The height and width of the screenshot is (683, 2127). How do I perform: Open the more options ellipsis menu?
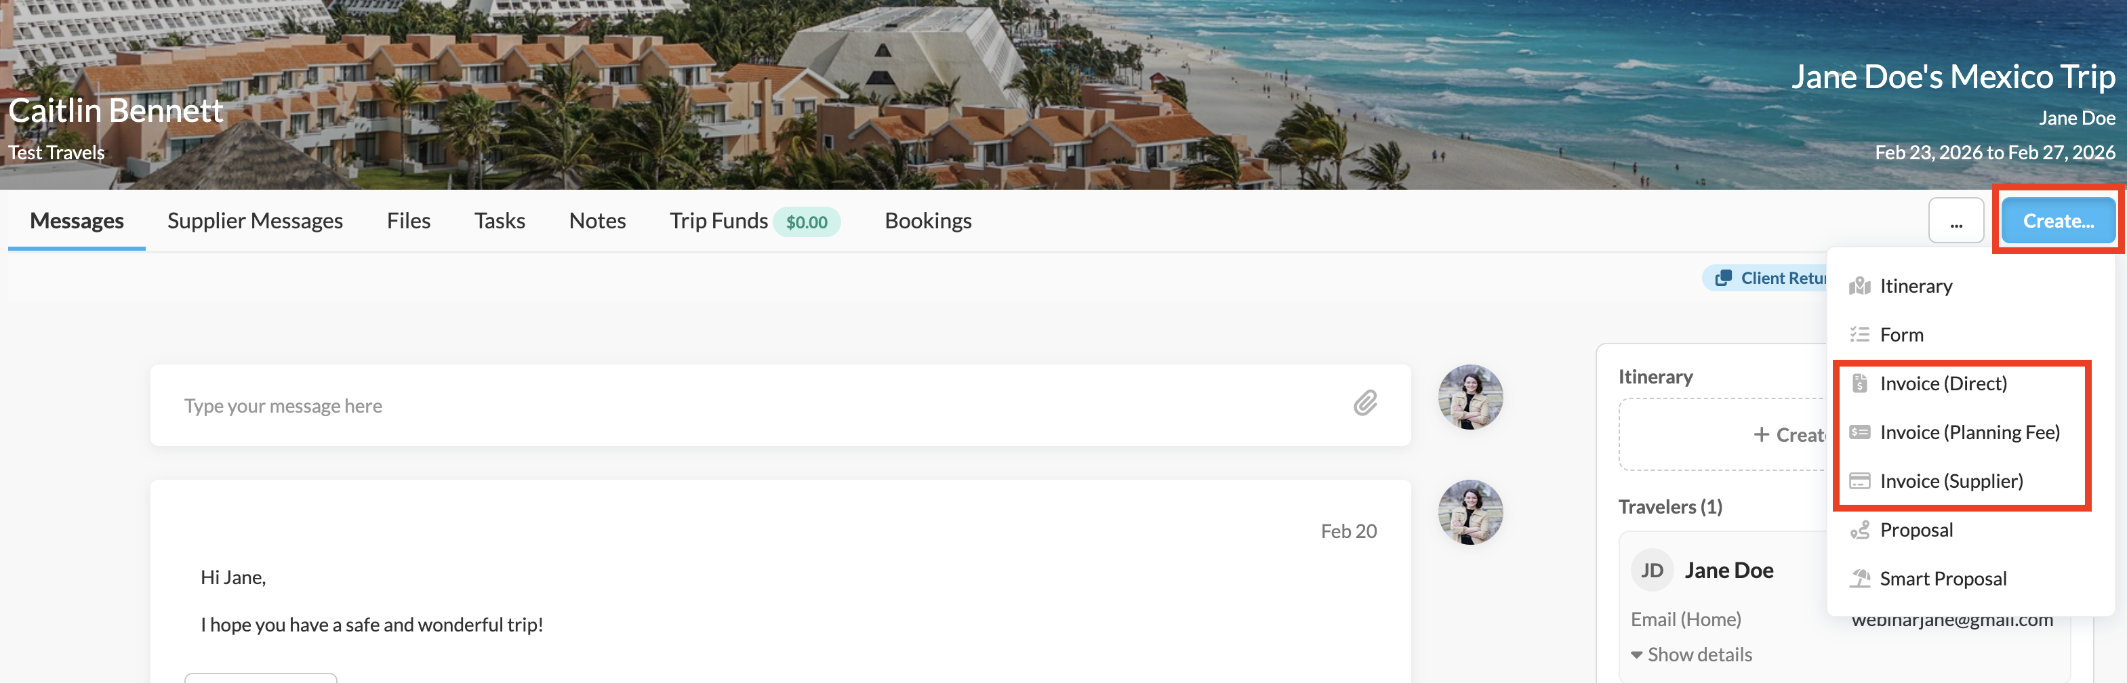1956,222
